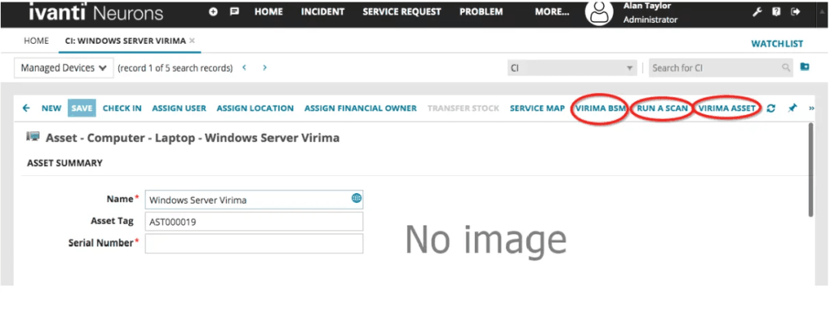This screenshot has height=313, width=830.
Task: Click ASSIGN FINANCIAL OWNER action
Action: click(361, 108)
